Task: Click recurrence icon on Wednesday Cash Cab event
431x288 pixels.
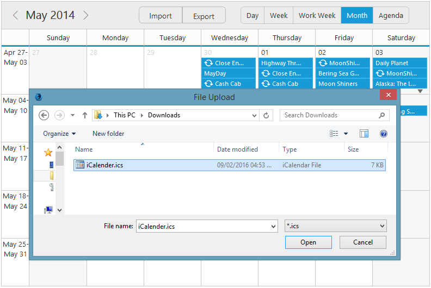Action: pos(208,84)
